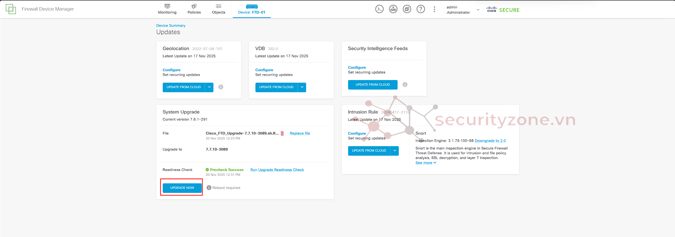Click the Upgrade Now button
The width and height of the screenshot is (675, 237).
pyautogui.click(x=182, y=188)
